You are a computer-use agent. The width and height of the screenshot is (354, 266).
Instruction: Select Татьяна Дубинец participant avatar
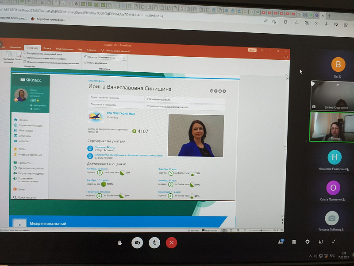click(x=331, y=218)
